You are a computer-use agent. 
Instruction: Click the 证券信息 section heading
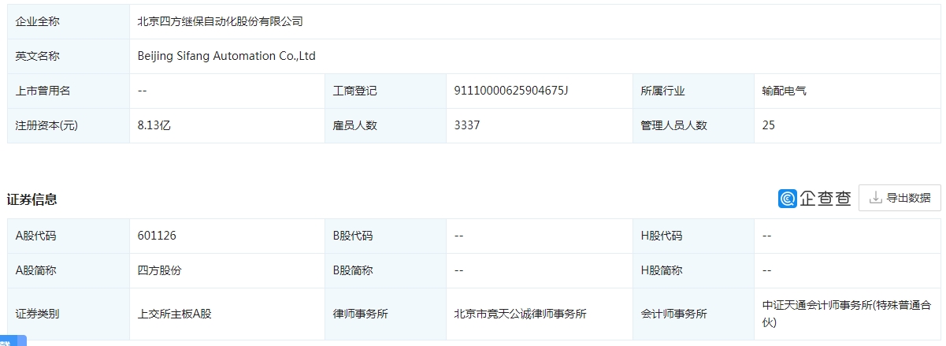32,199
